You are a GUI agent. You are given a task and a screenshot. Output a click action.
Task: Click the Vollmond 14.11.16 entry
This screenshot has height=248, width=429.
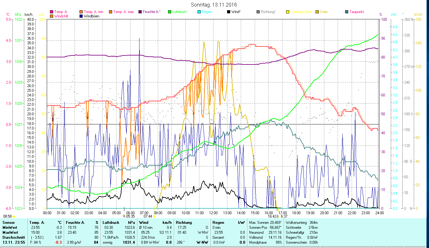(x=265, y=237)
